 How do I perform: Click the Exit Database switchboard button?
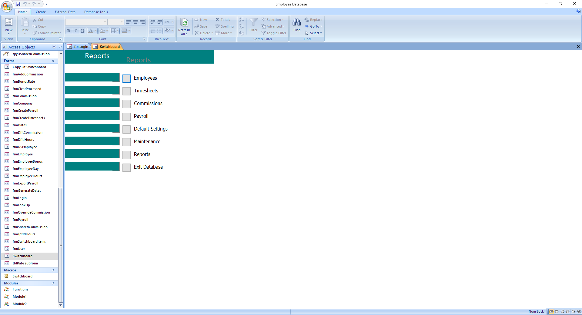click(126, 167)
